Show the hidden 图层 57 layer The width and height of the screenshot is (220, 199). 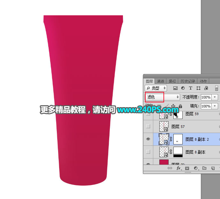(148, 126)
